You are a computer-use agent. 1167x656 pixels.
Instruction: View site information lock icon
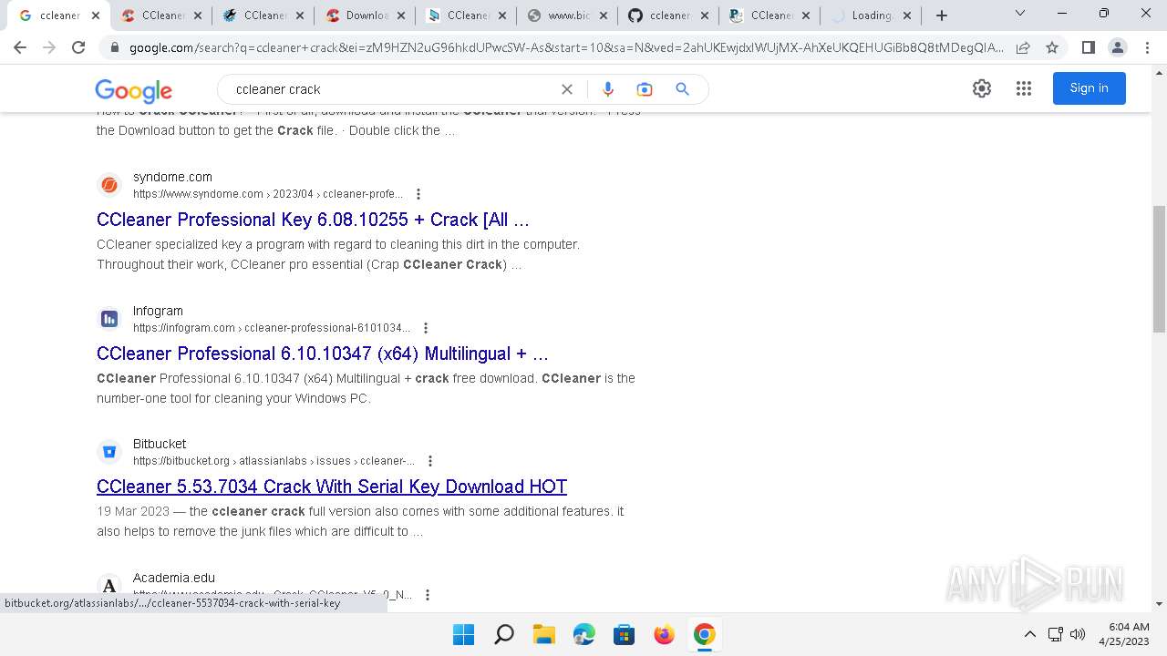tap(114, 47)
